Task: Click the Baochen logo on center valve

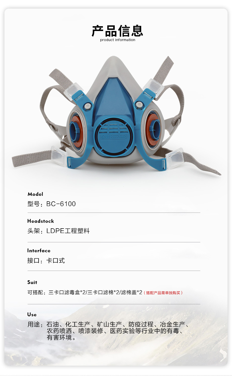Action: [x=113, y=137]
